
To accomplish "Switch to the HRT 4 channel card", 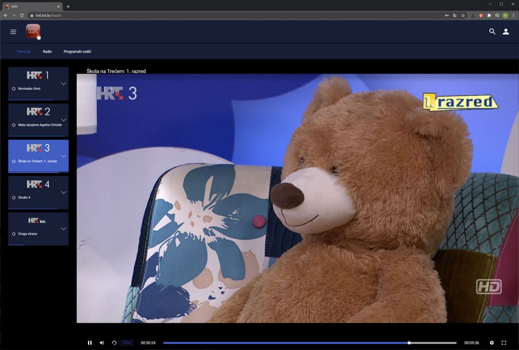I will (x=39, y=193).
